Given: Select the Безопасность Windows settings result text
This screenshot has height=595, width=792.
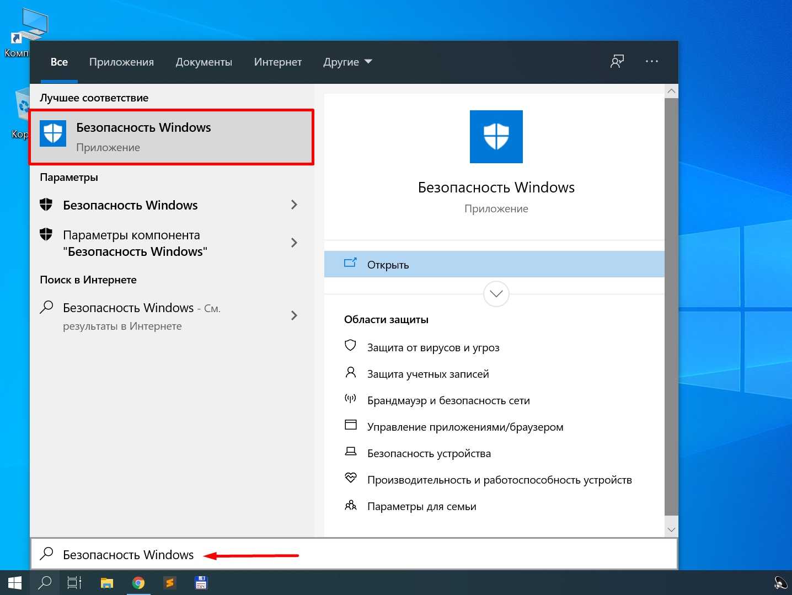Looking at the screenshot, I should coord(130,205).
